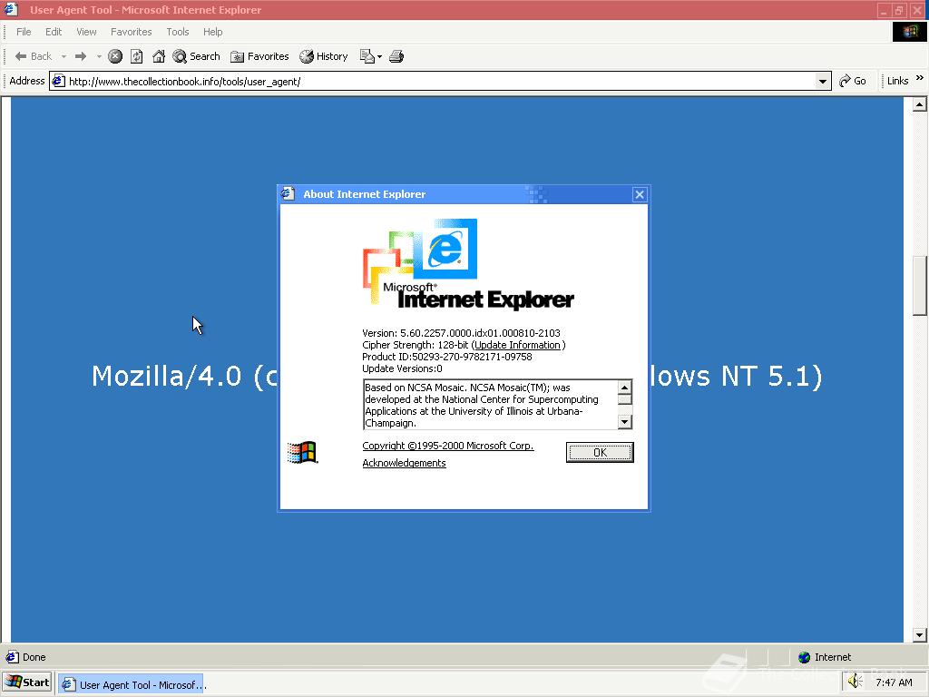Close the About Internet Explorer dialog

pos(640,194)
